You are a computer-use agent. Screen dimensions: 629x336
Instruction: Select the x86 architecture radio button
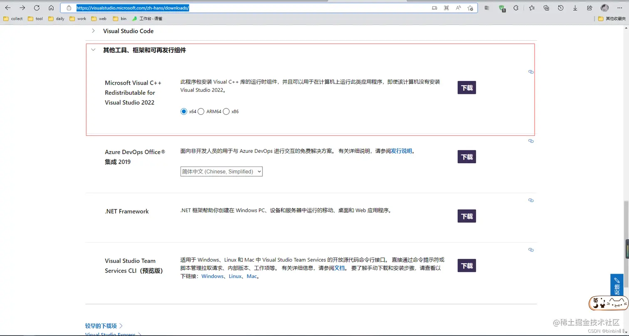coord(226,111)
